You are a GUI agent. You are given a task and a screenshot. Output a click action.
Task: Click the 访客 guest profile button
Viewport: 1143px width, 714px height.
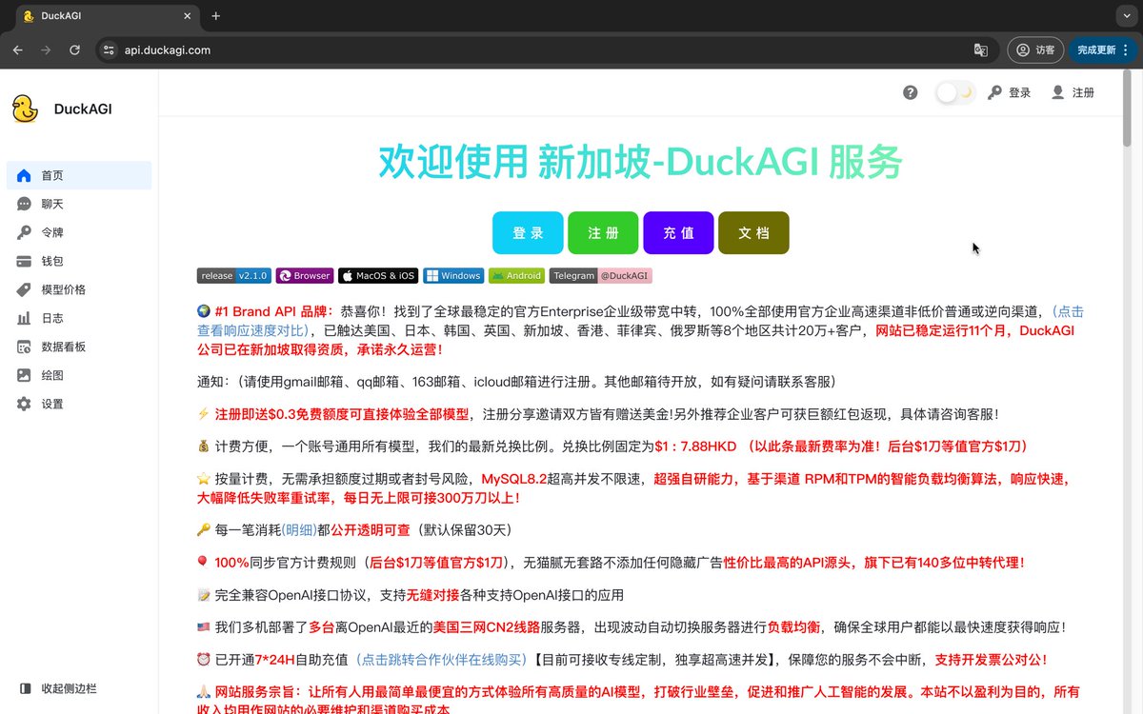point(1035,50)
